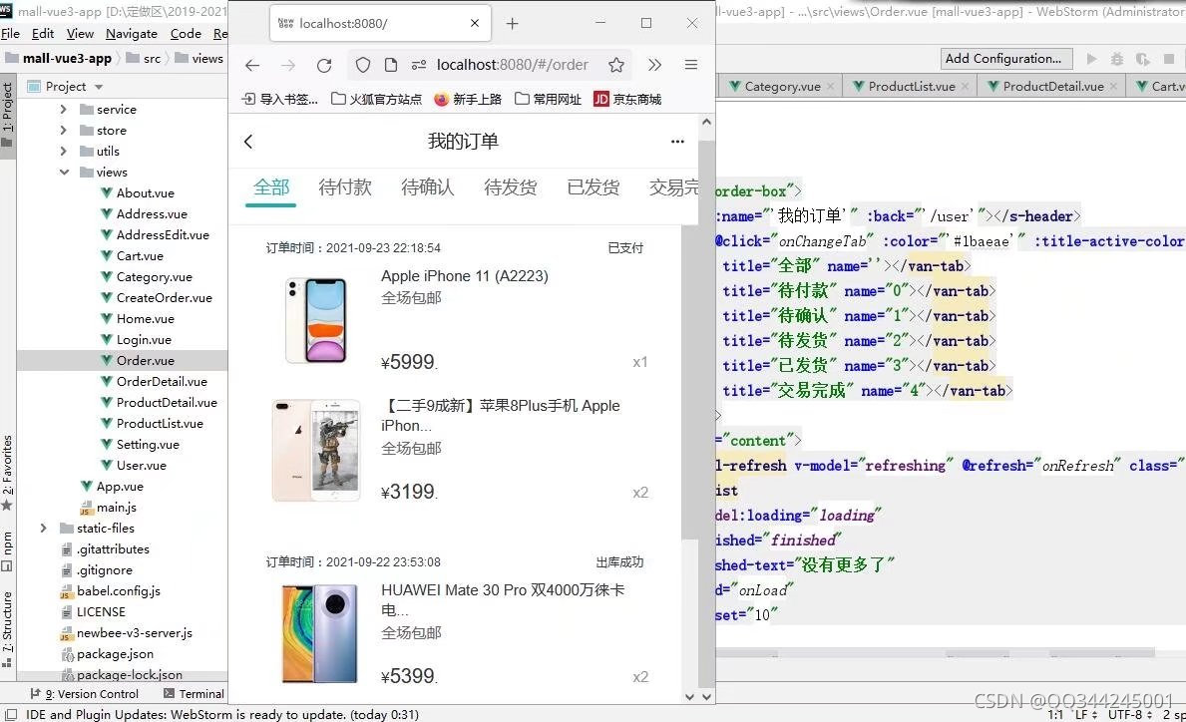Select the 待付款 orders tab
This screenshot has height=722, width=1186.
tap(345, 186)
